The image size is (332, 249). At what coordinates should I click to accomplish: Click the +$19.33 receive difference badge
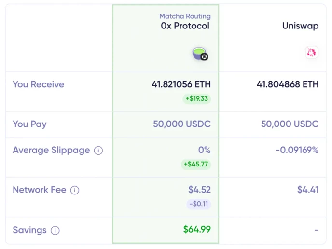coord(197,98)
